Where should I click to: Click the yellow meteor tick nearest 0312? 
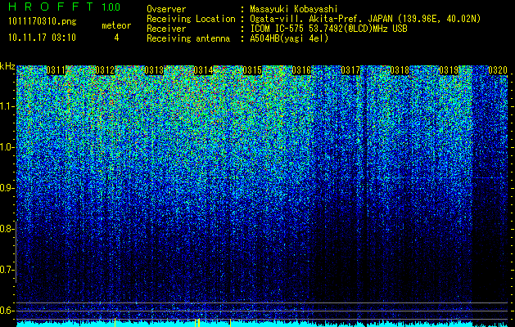point(115,322)
